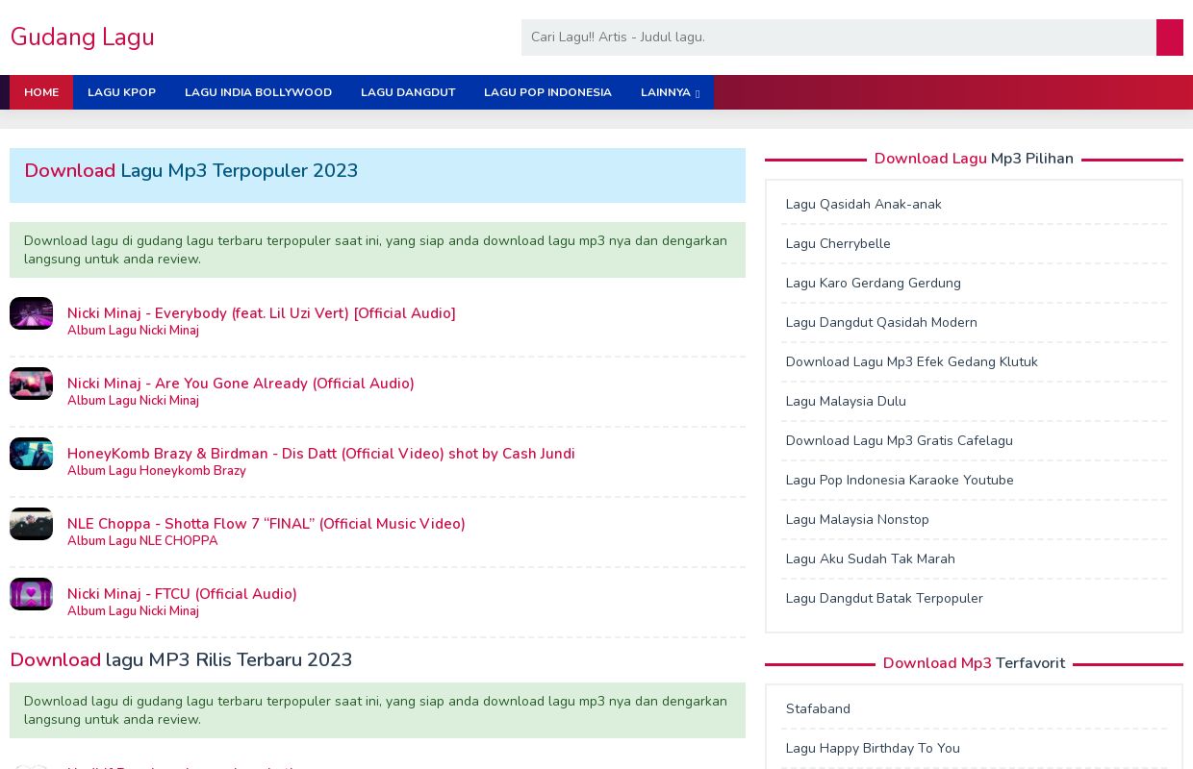
Task: Open Lagu Dangdut Batak Terpopuler link
Action: tap(883, 598)
